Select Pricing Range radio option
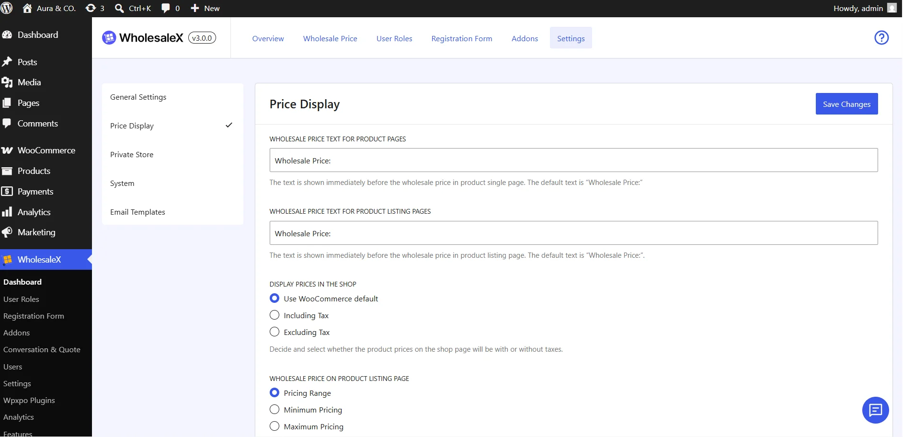Screen dimensions: 903x437 (x=274, y=392)
